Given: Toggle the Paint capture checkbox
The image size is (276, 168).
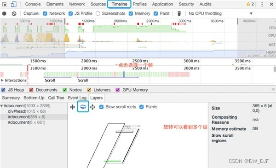Looking at the screenshot, I should click(x=155, y=13).
